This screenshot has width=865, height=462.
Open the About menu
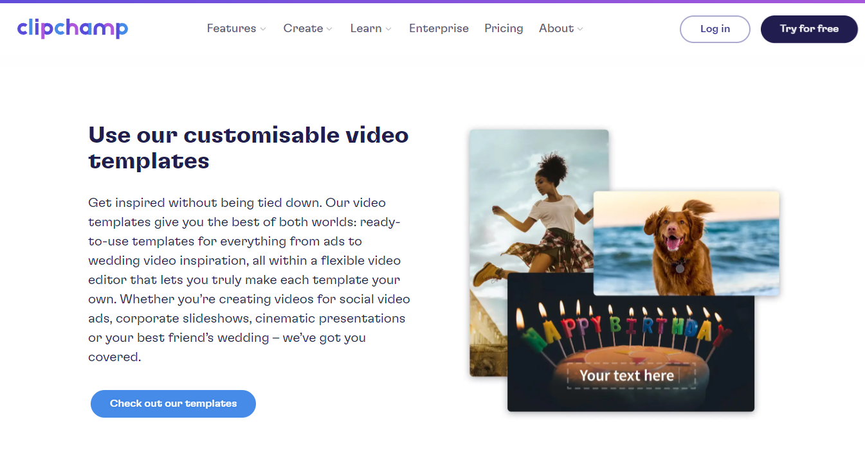[556, 28]
